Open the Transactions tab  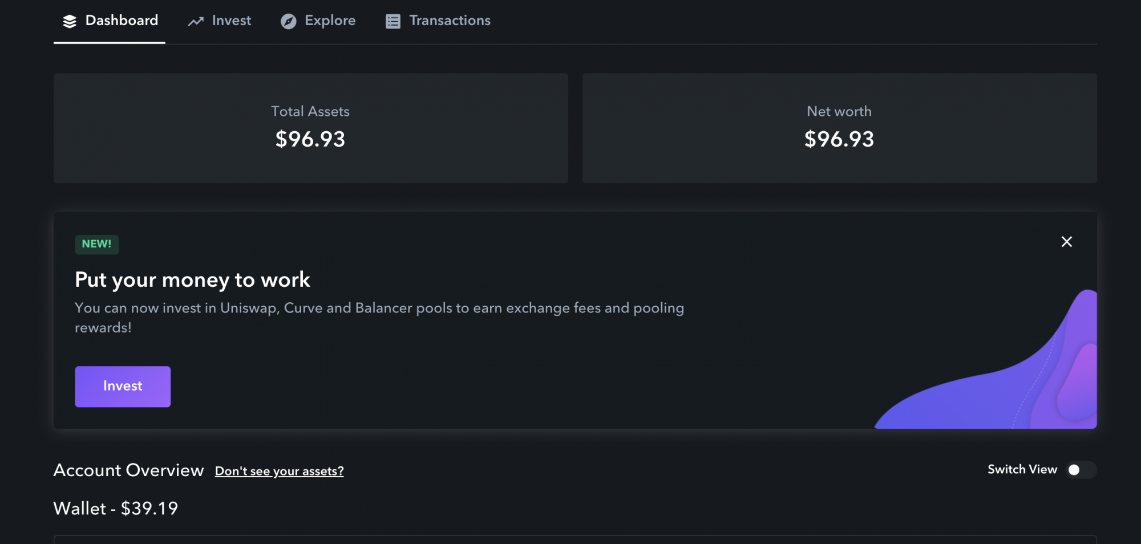pos(438,21)
